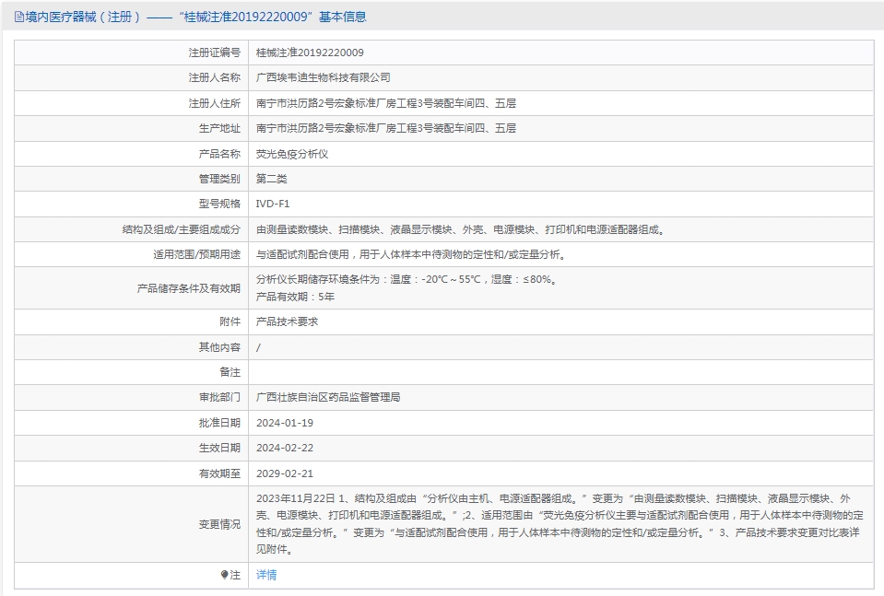884x596 pixels.
Task: Click the storage conditions temperature text
Action: point(406,279)
